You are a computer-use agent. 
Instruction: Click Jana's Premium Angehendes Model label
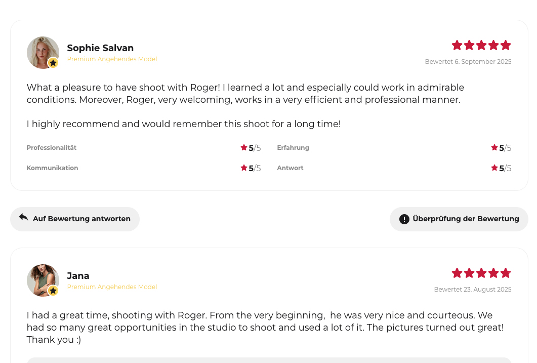coord(112,287)
